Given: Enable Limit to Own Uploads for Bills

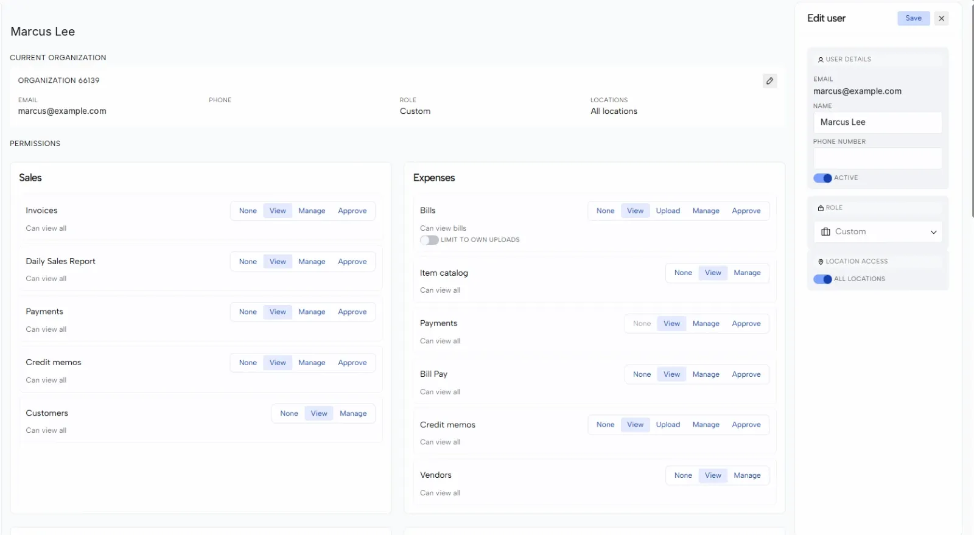Looking at the screenshot, I should 429,240.
